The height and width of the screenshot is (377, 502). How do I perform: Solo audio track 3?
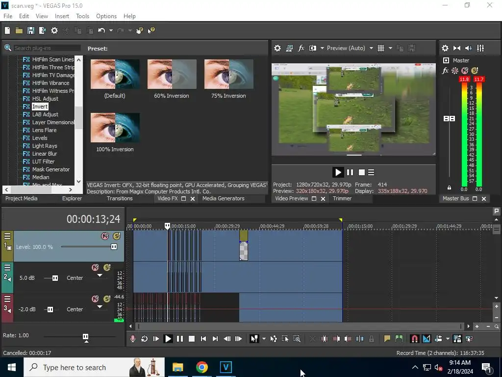(x=107, y=299)
